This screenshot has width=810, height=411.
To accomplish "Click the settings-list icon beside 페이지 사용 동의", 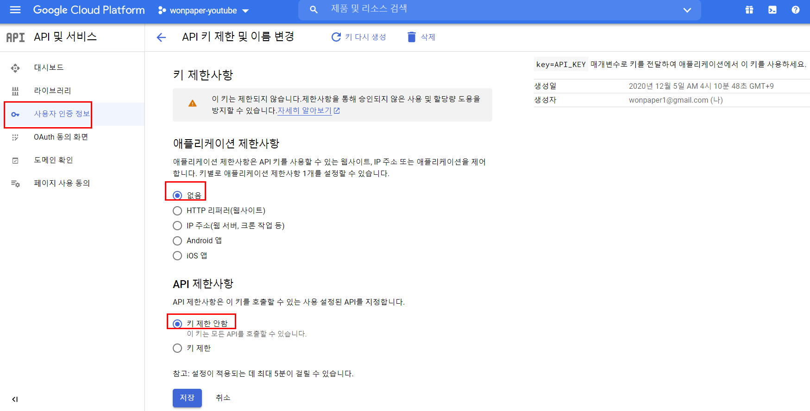I will click(15, 184).
